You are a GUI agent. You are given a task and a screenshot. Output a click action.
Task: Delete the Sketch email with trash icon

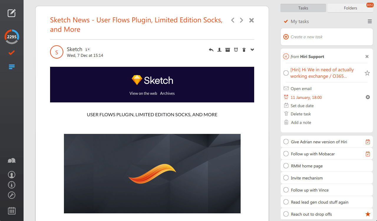[x=244, y=50]
